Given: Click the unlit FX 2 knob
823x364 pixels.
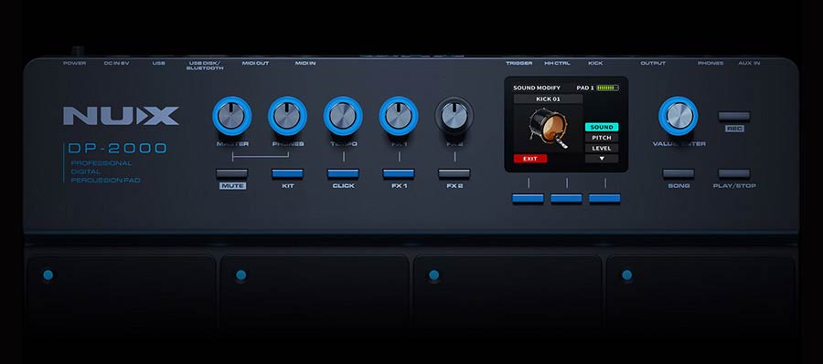Looking at the screenshot, I should pyautogui.click(x=454, y=116).
